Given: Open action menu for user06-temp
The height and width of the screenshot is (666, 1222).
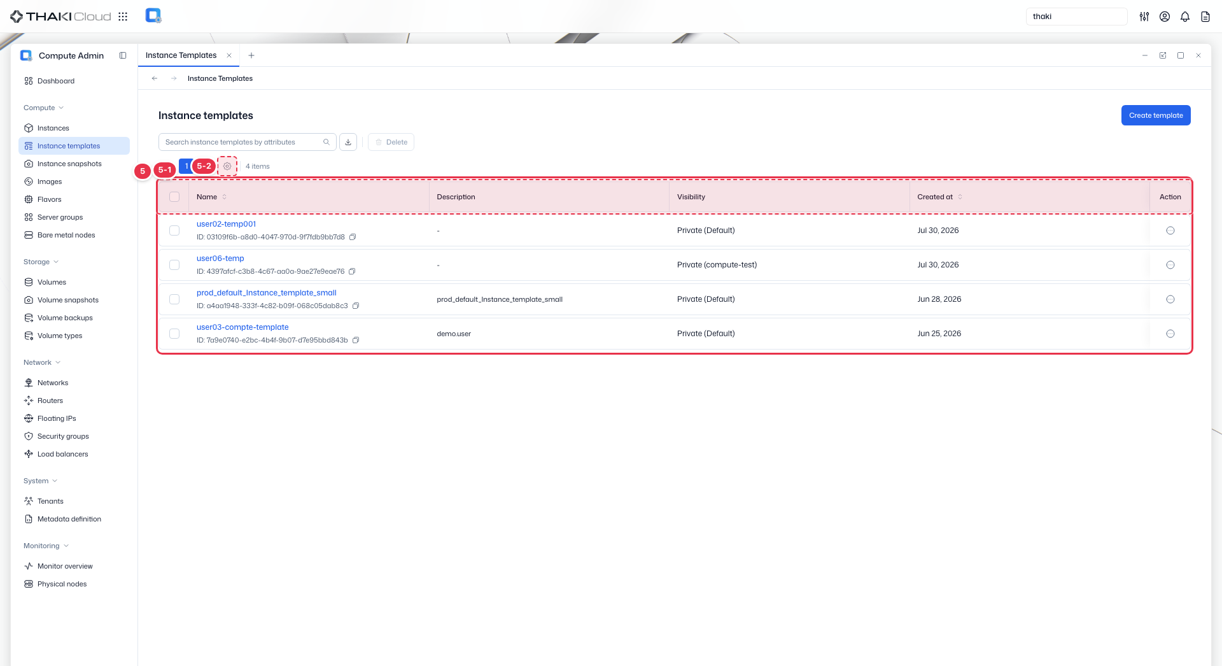Looking at the screenshot, I should pos(1170,265).
